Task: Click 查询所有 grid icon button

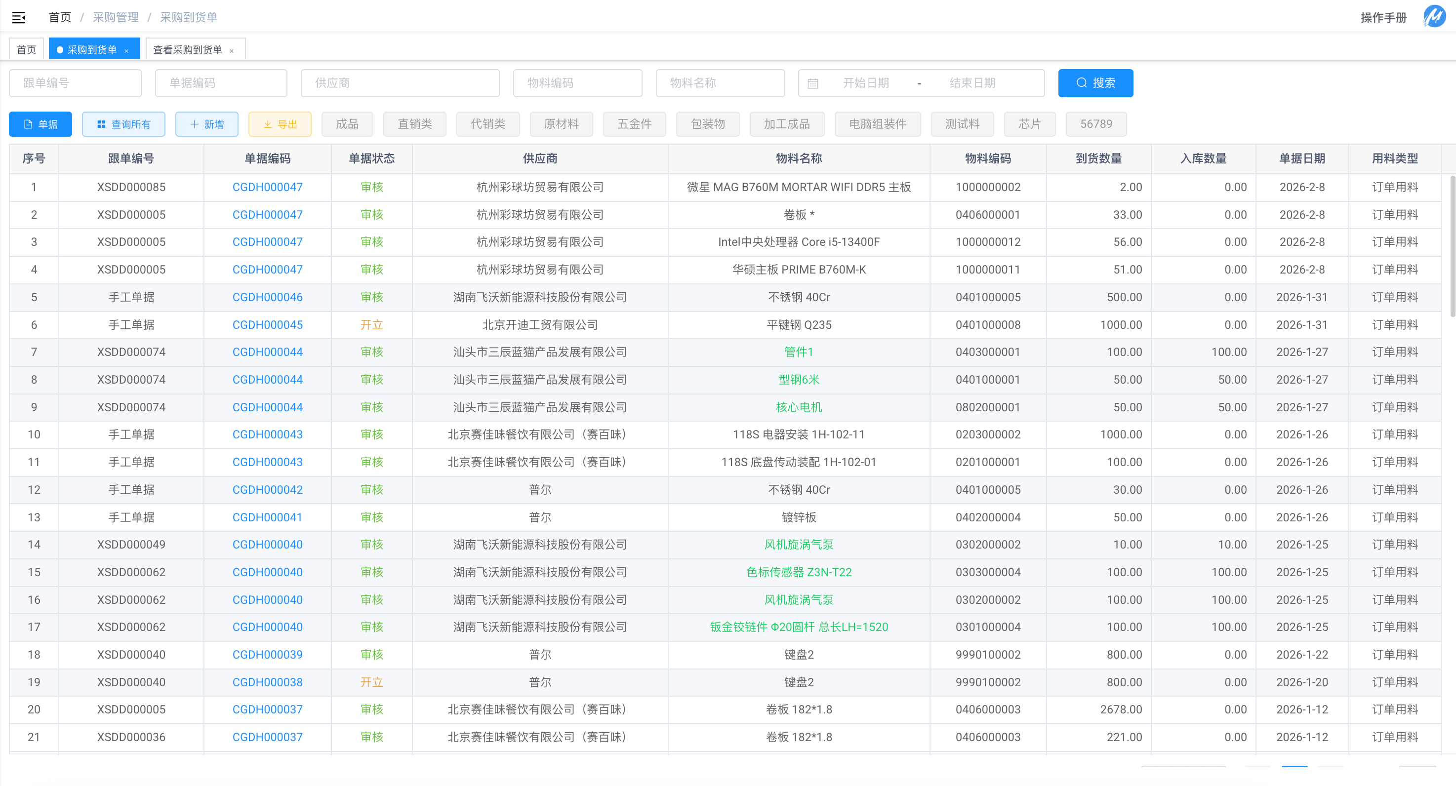Action: pos(123,124)
